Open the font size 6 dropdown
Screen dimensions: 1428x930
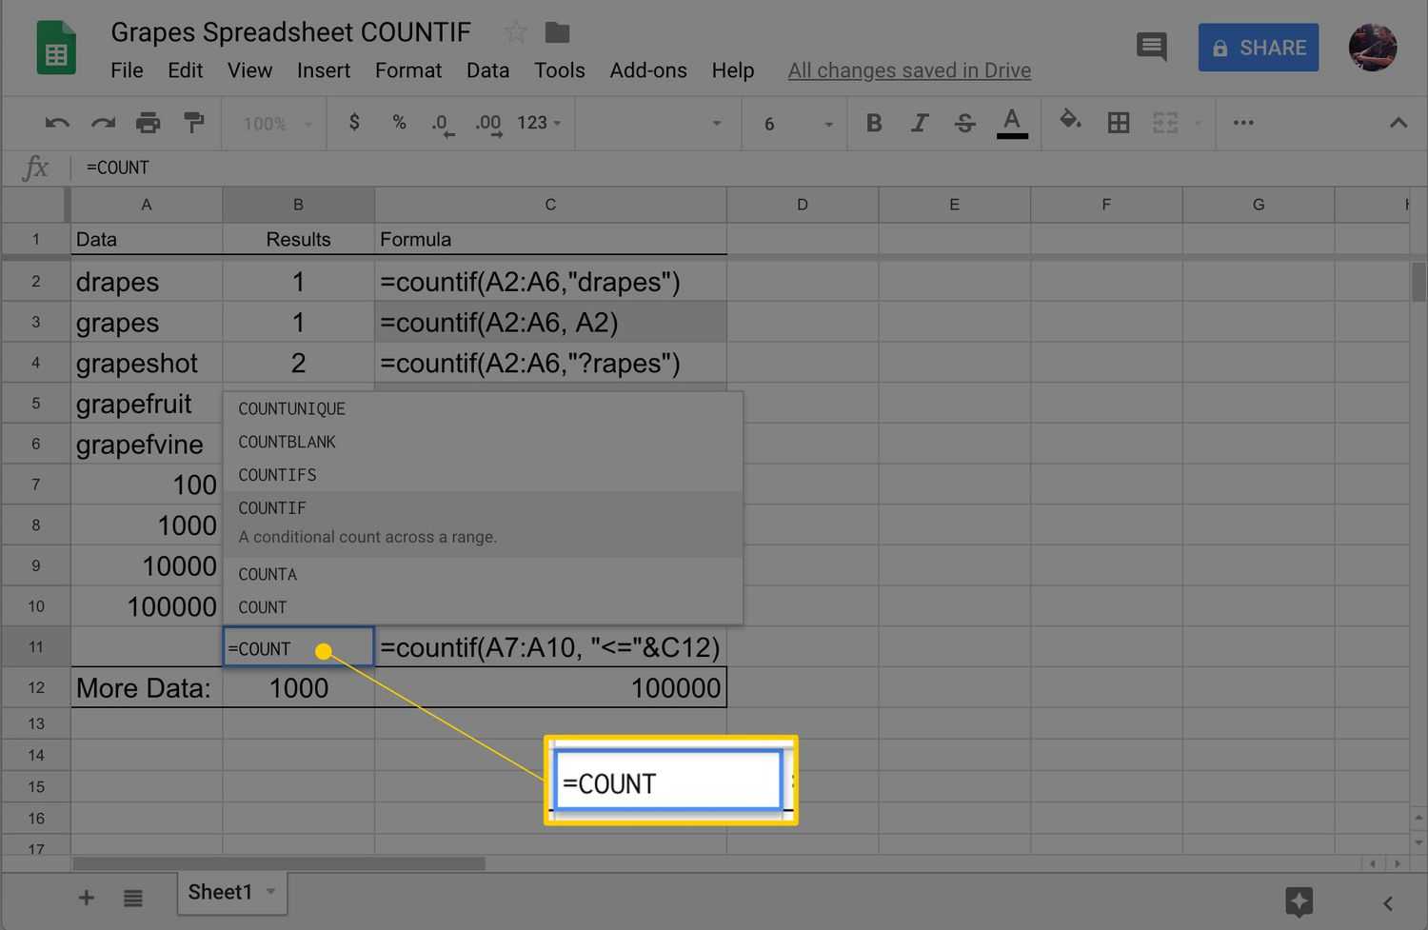(797, 124)
